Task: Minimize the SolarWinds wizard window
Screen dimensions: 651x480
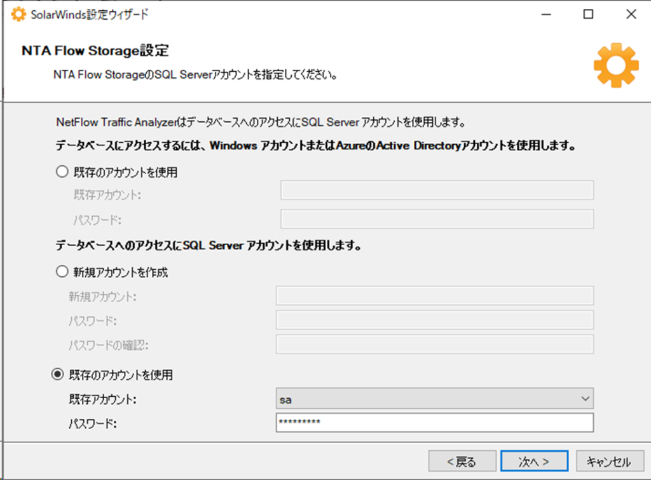Action: (x=546, y=15)
